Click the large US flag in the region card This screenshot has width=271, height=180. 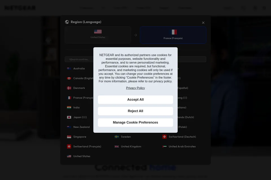click(98, 32)
